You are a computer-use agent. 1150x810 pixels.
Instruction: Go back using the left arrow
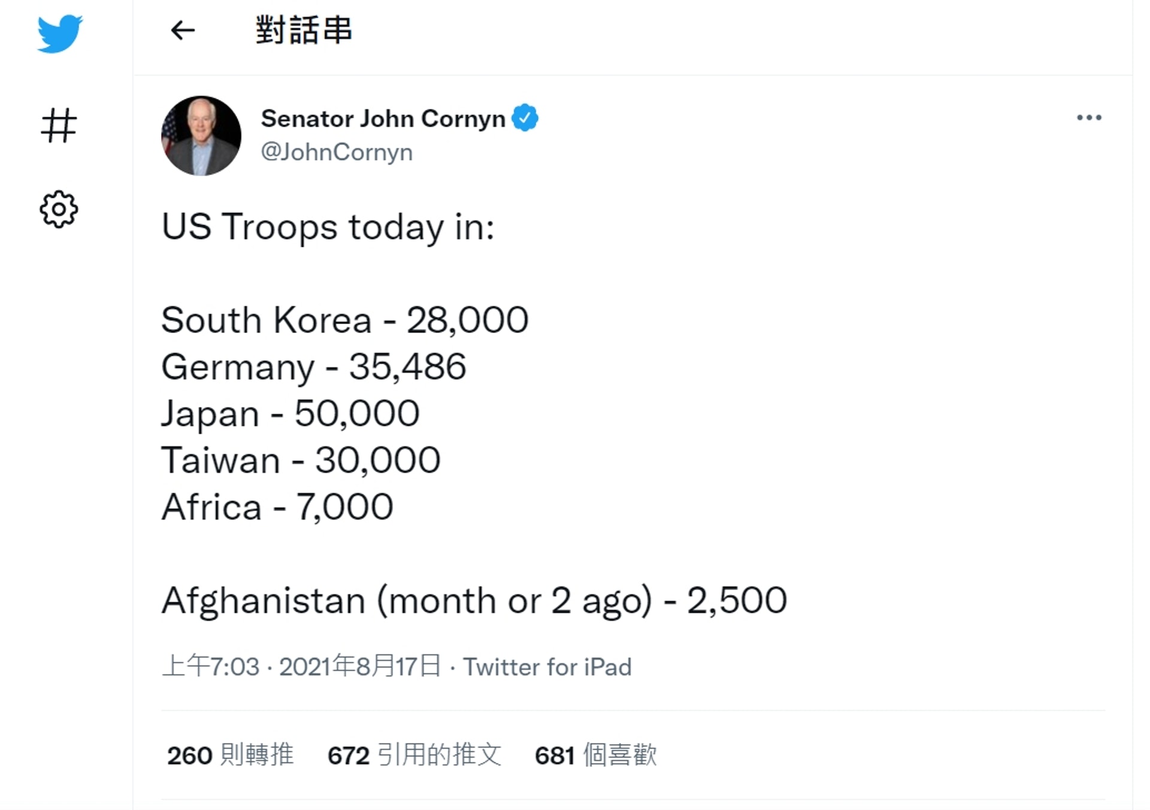click(183, 30)
